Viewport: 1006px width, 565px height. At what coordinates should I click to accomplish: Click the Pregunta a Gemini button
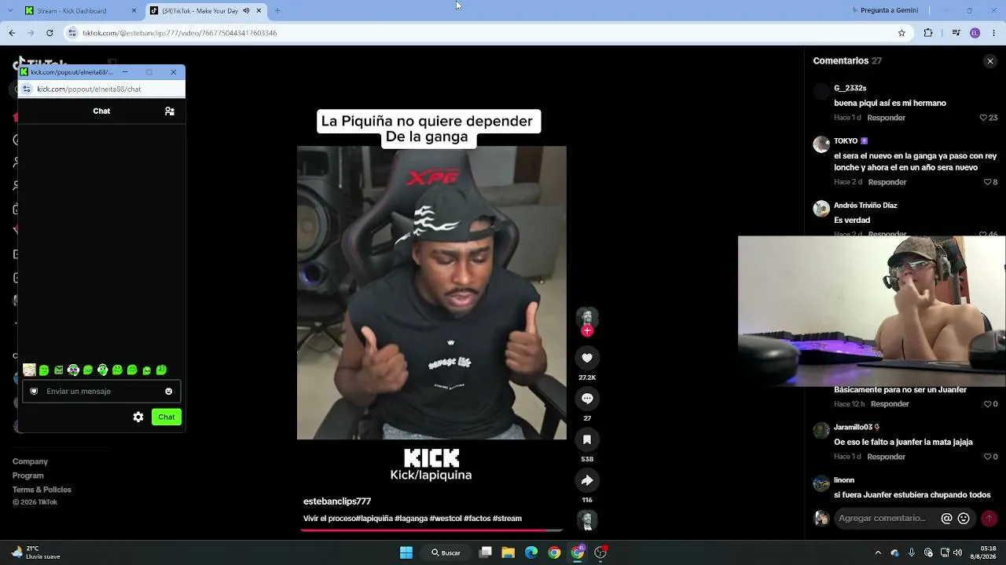click(885, 11)
